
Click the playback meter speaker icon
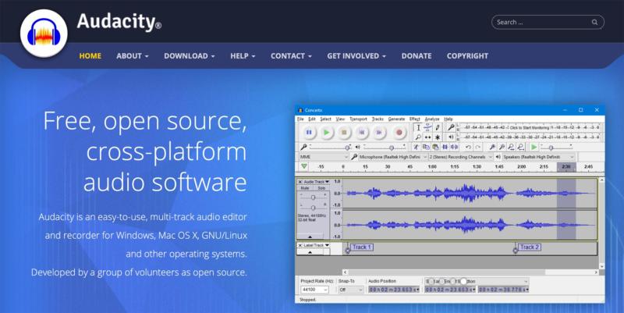[x=451, y=137]
